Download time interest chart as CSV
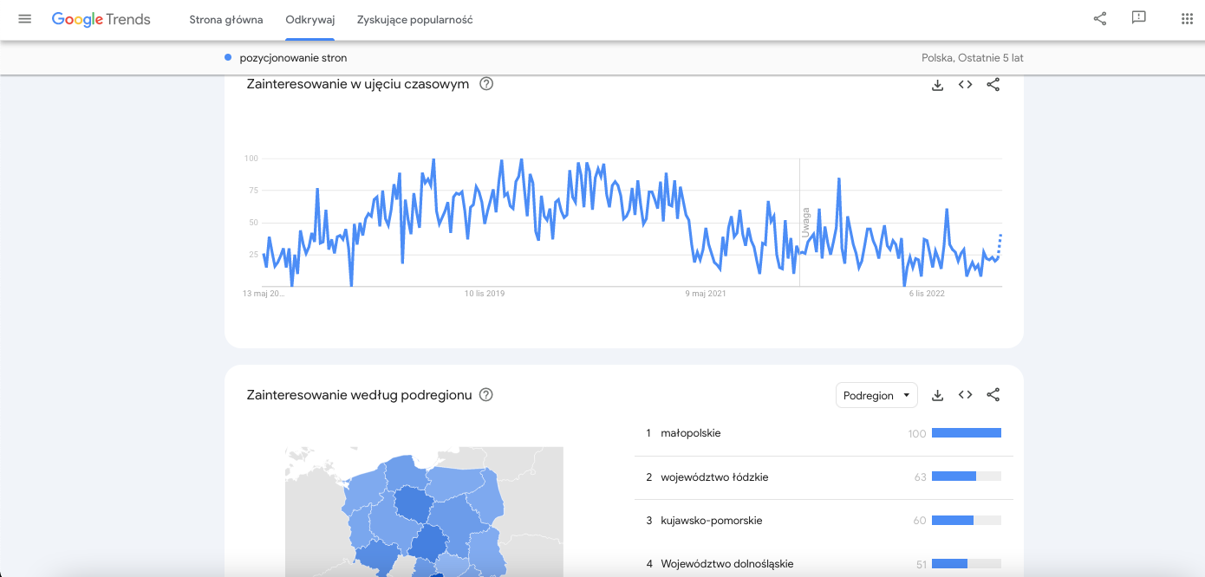Screen dimensions: 1205x577 click(x=937, y=85)
